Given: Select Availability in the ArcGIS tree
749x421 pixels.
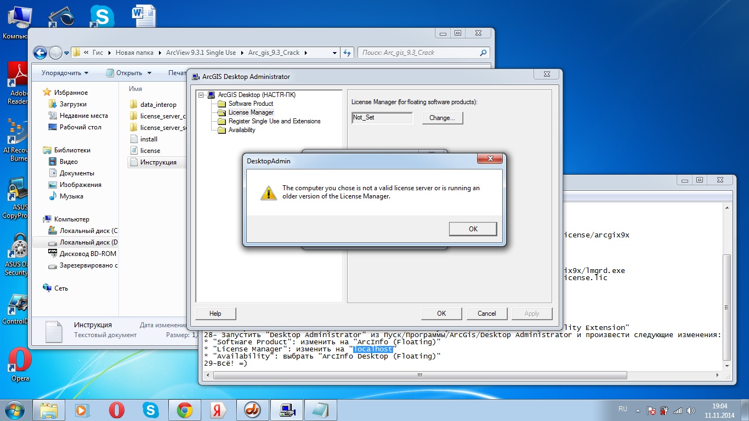Looking at the screenshot, I should coord(242,130).
